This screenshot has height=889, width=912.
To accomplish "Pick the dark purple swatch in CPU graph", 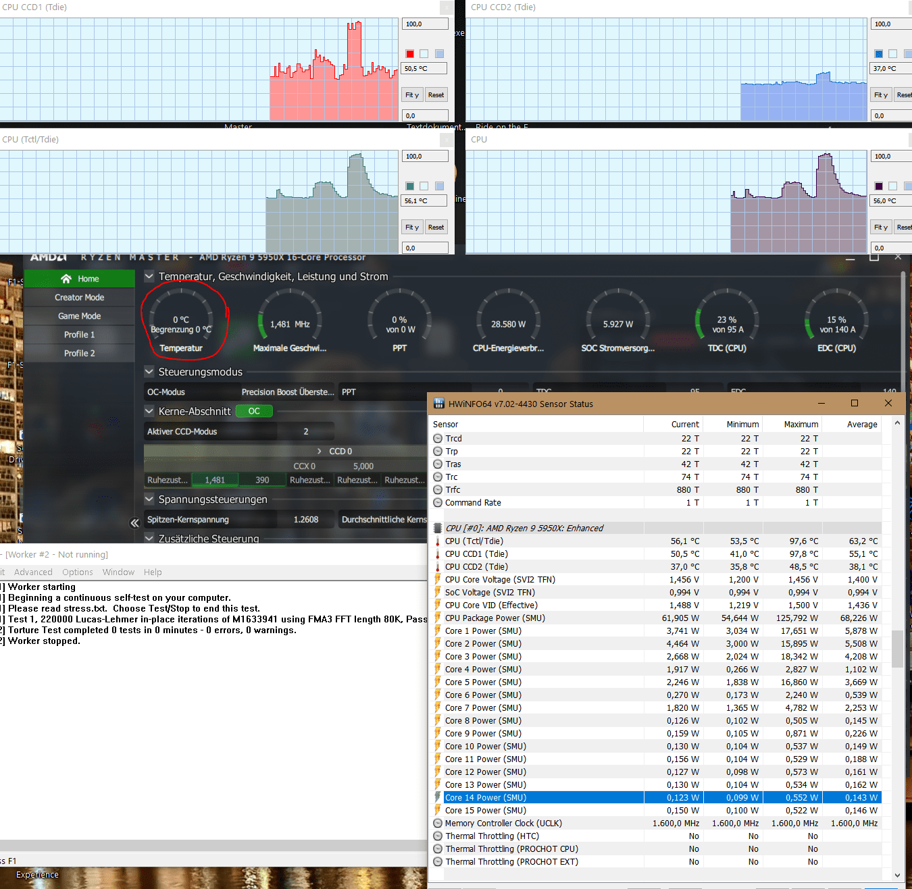I will pyautogui.click(x=879, y=186).
